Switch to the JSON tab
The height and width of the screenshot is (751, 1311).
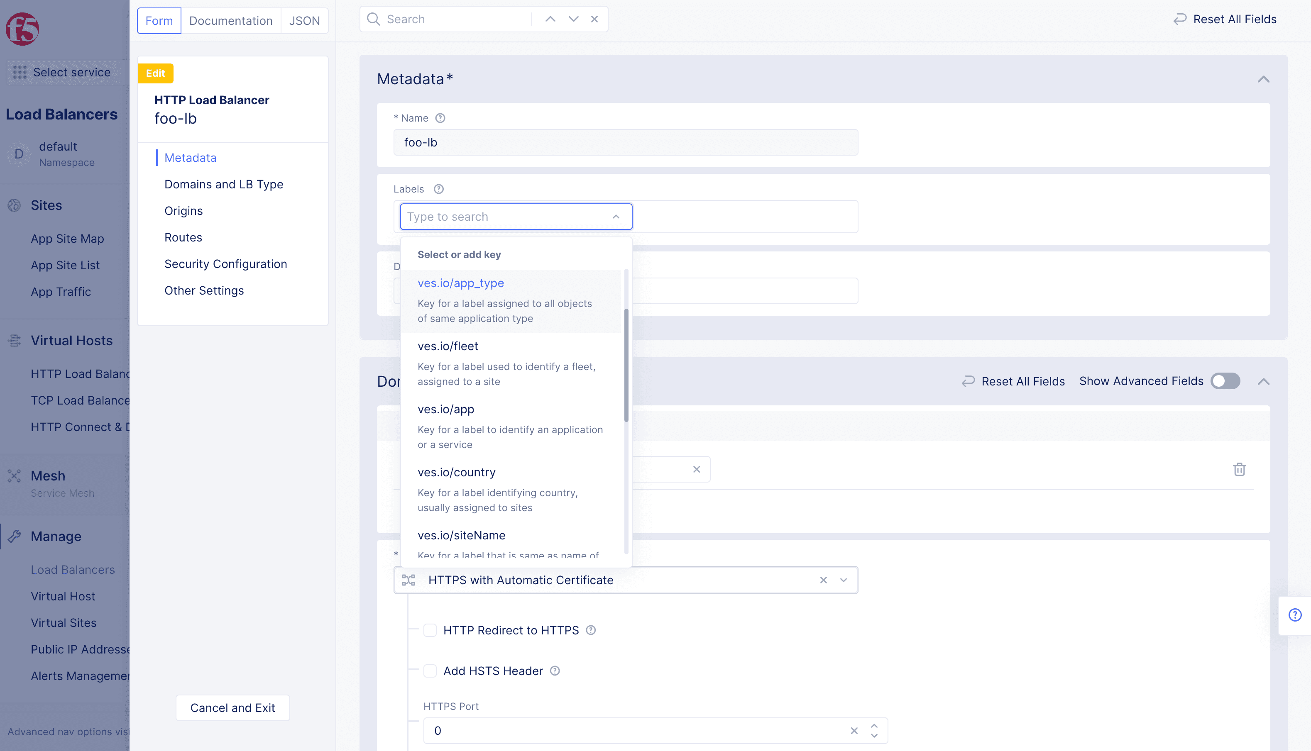[x=304, y=21]
